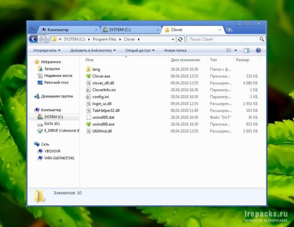Screen dimensions: 294x227
Task: Select WIN-GL6TA6371KL network computer
Action: click(59, 158)
